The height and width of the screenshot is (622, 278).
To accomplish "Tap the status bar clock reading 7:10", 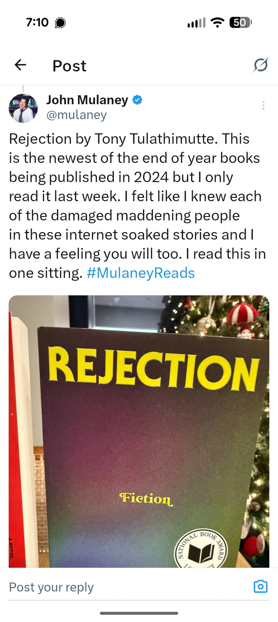I will 37,22.
